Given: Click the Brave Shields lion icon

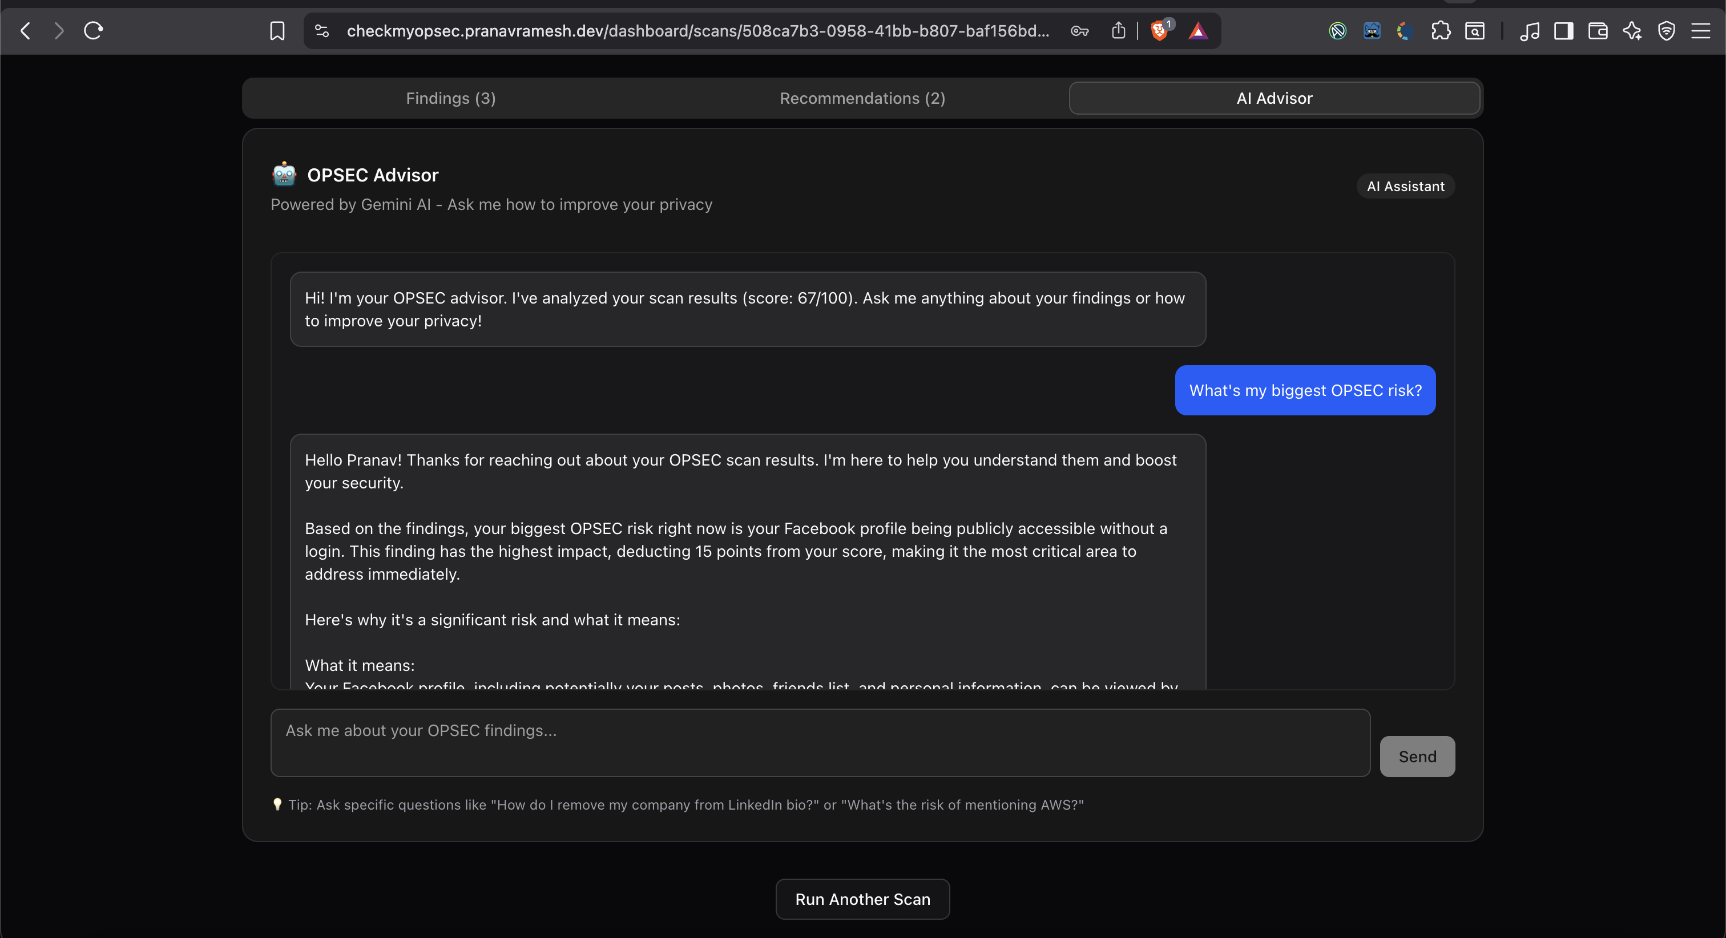Looking at the screenshot, I should (1159, 31).
